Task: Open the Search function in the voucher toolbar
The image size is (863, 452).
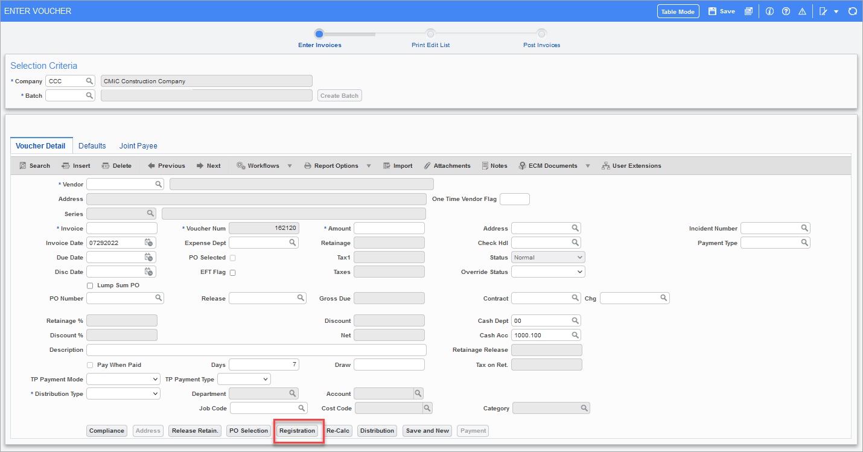Action: tap(34, 165)
